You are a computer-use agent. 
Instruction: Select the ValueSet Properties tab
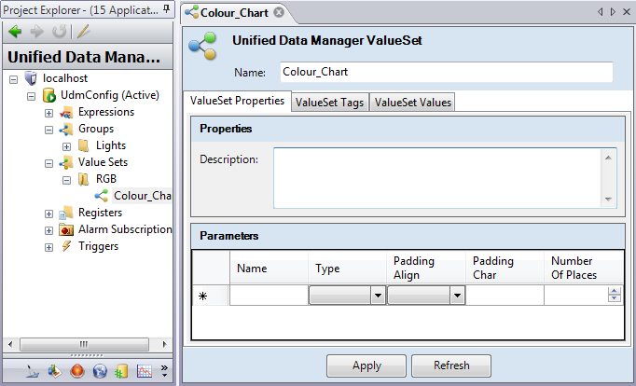pyautogui.click(x=237, y=101)
